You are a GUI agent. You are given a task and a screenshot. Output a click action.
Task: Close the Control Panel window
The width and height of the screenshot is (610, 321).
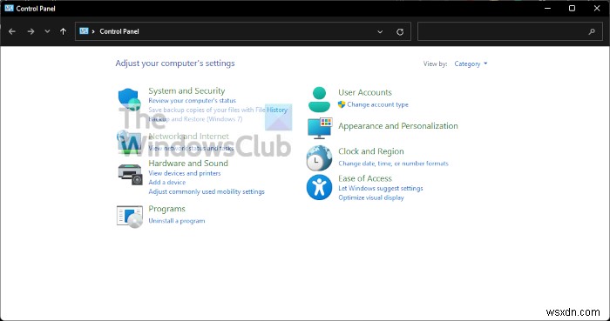tap(597, 8)
